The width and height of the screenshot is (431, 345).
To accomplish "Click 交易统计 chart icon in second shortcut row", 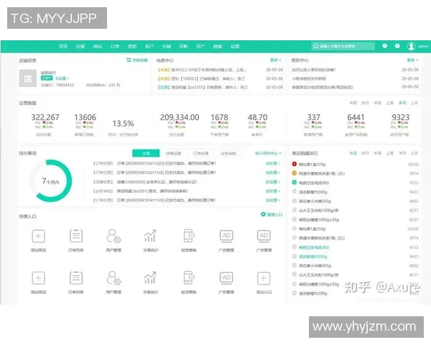I will coord(150,278).
